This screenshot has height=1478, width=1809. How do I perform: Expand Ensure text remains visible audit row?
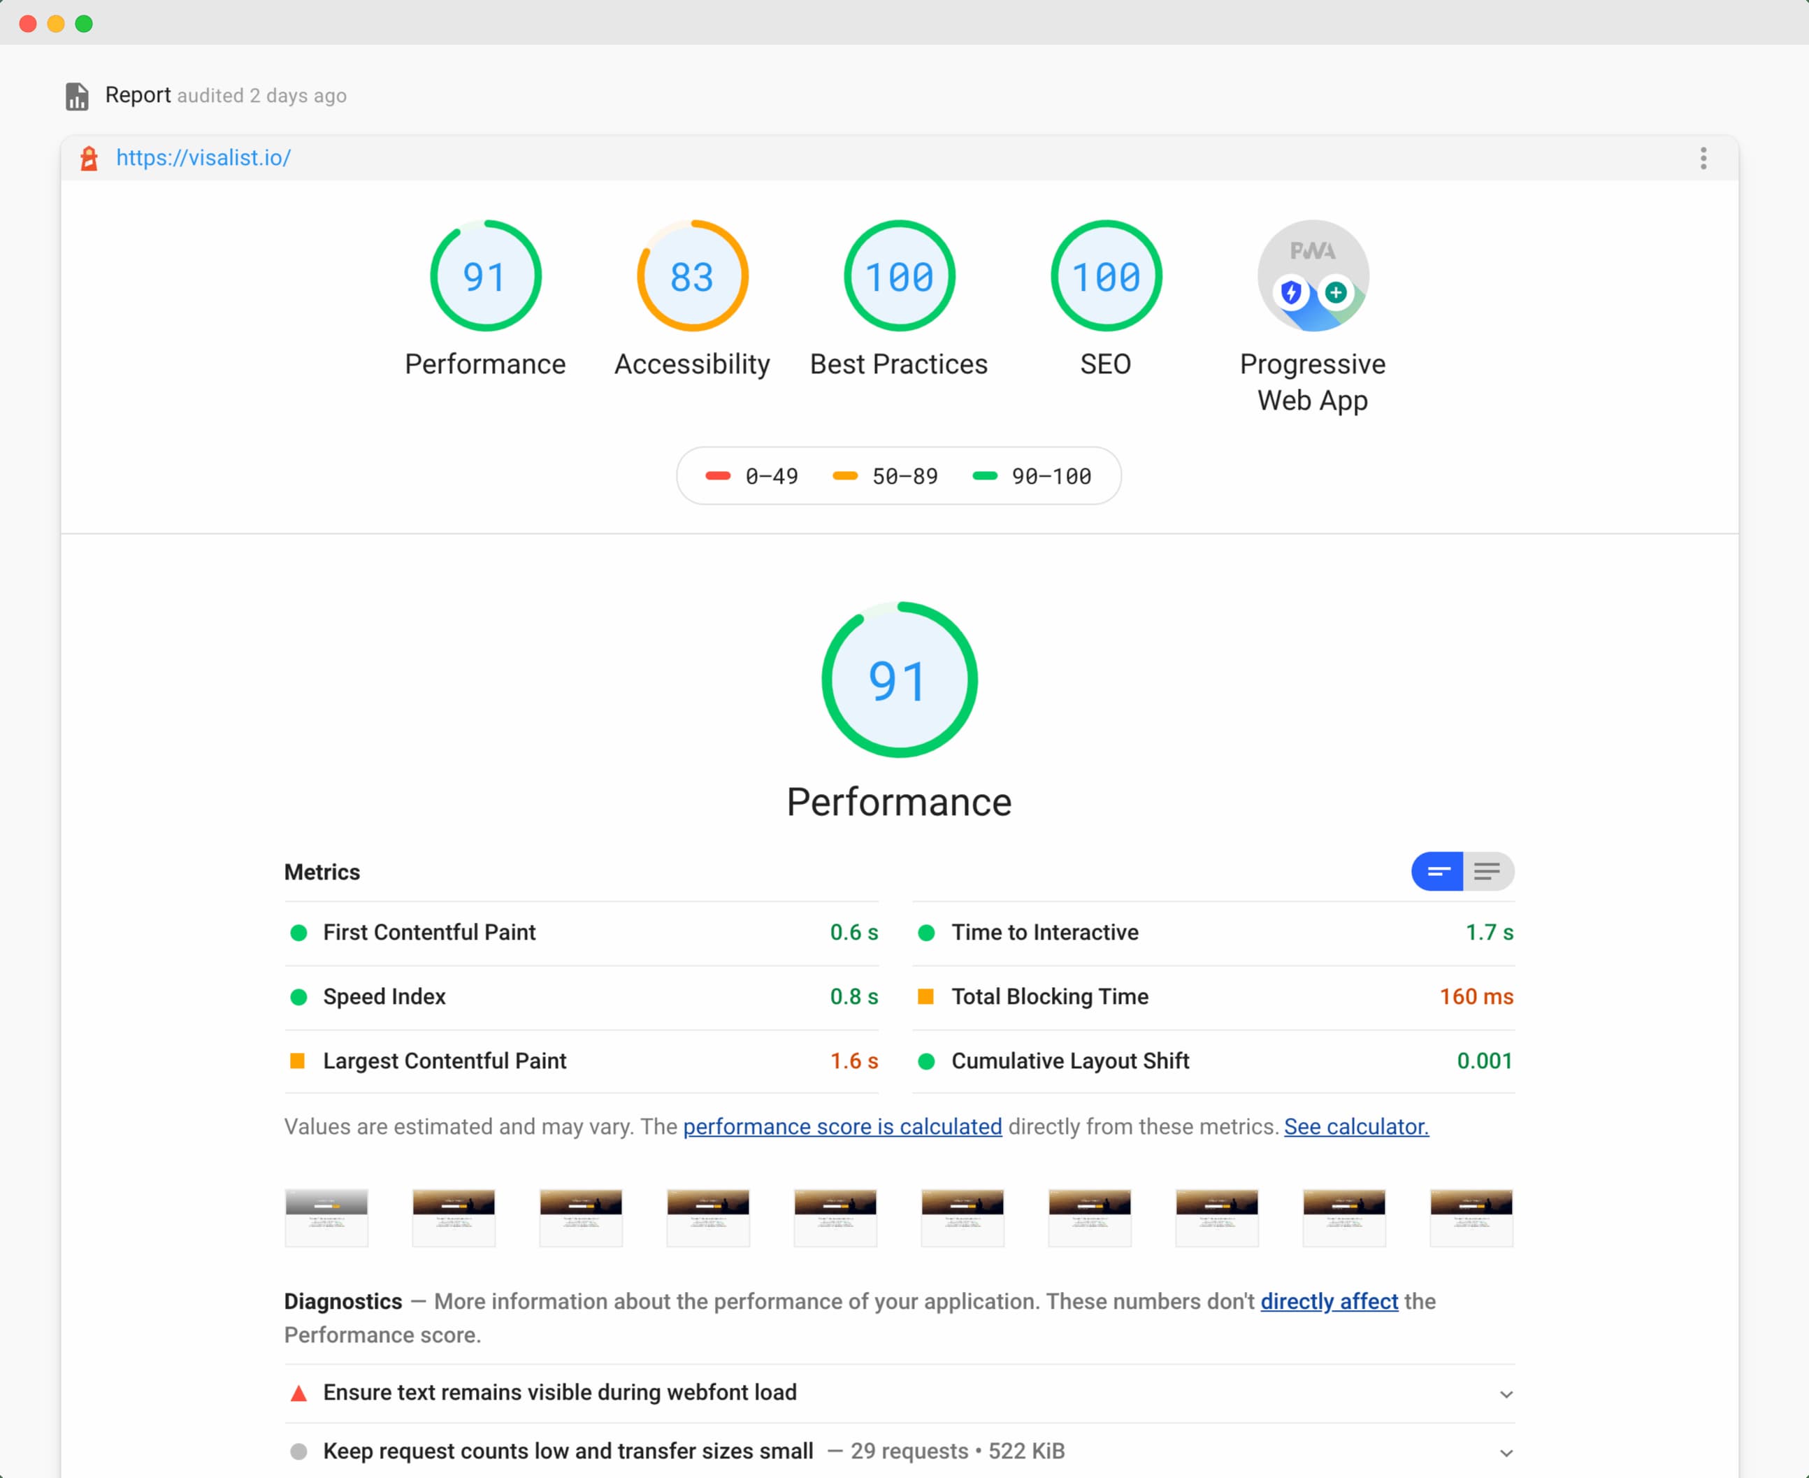(899, 1393)
